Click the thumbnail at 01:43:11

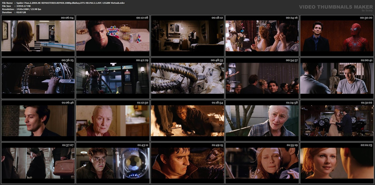click(x=113, y=163)
